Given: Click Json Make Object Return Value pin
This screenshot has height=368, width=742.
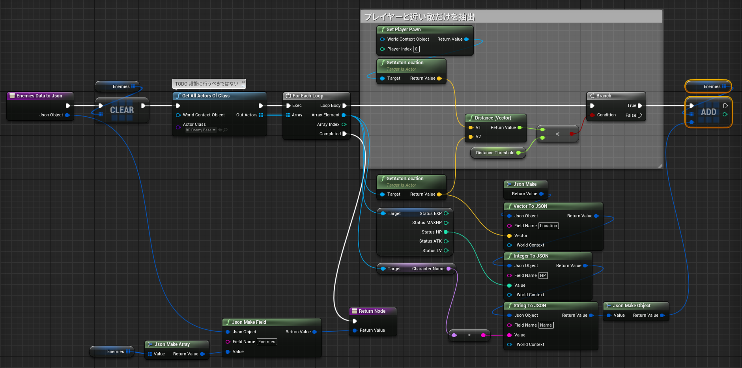Looking at the screenshot, I should 662,316.
